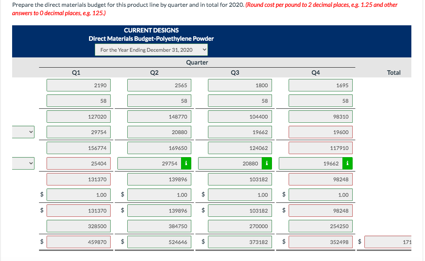Viewport: 425px width, 261px height.
Task: Click Q4 field showing 98310
Action: (321, 117)
